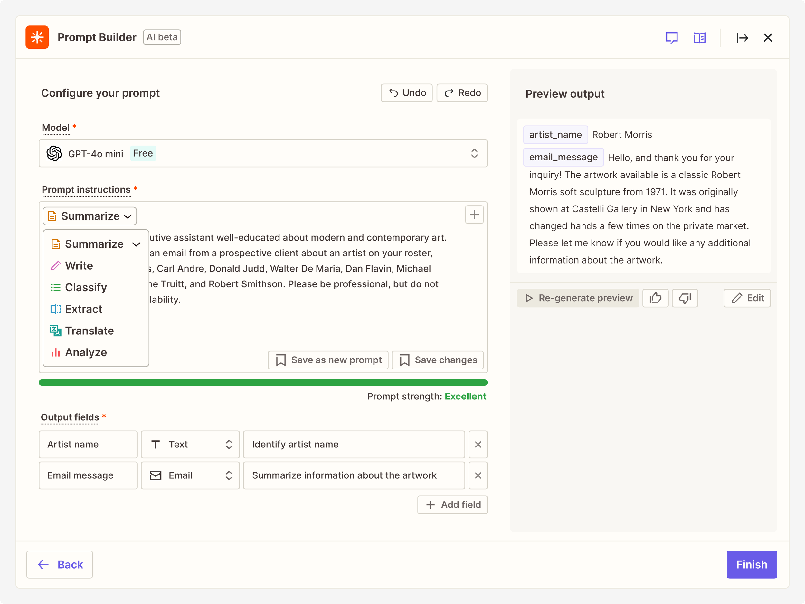Click the collapse panel arrow icon
The height and width of the screenshot is (604, 805).
coord(742,37)
